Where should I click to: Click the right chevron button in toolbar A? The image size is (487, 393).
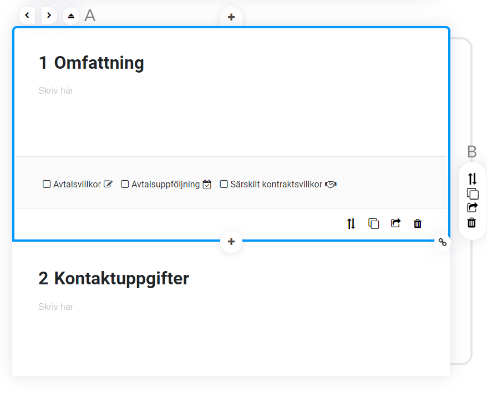[x=49, y=15]
